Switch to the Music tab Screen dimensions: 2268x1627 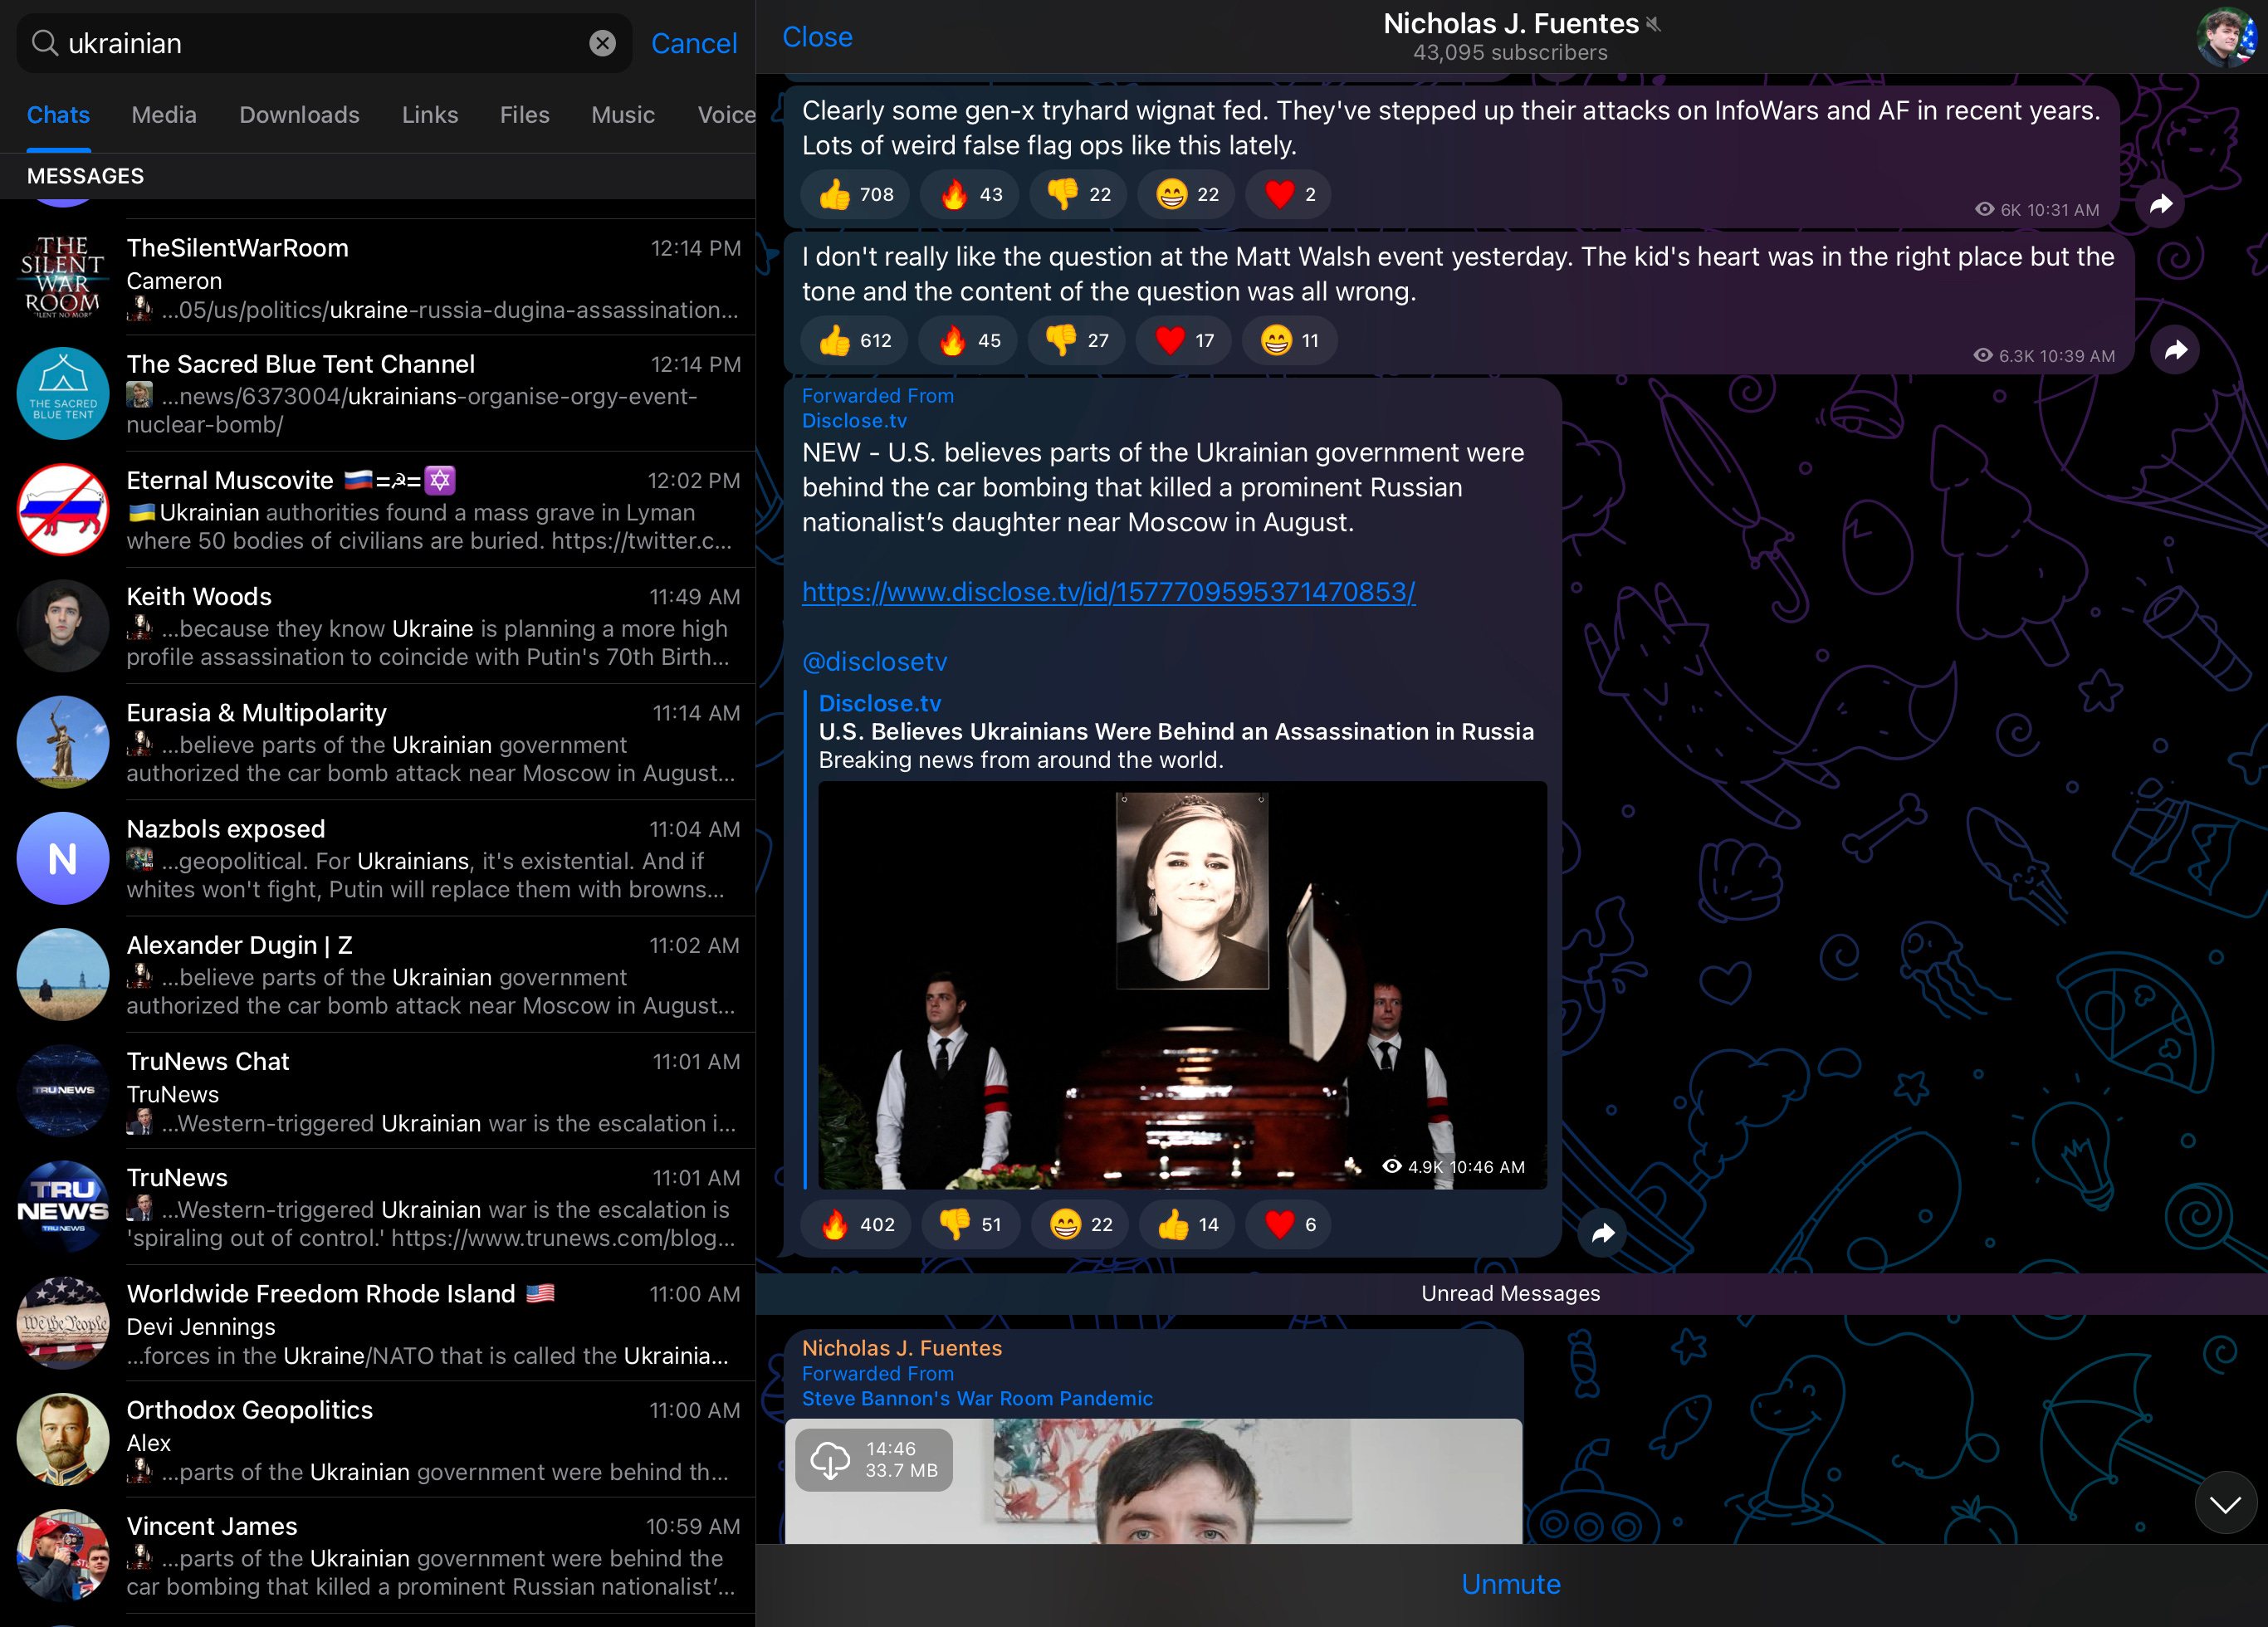622,115
